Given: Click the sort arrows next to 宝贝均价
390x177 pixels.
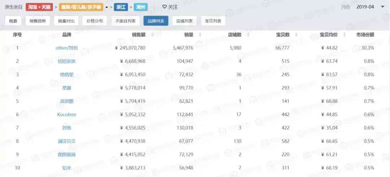Looking at the screenshot, I should point(344,35).
